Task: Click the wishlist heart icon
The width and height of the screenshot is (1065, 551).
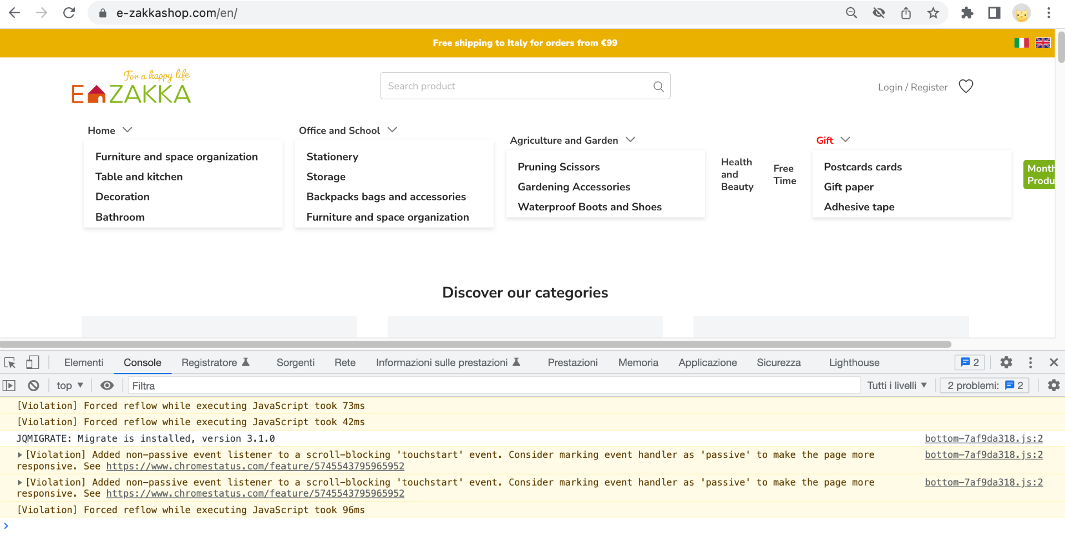Action: click(966, 87)
